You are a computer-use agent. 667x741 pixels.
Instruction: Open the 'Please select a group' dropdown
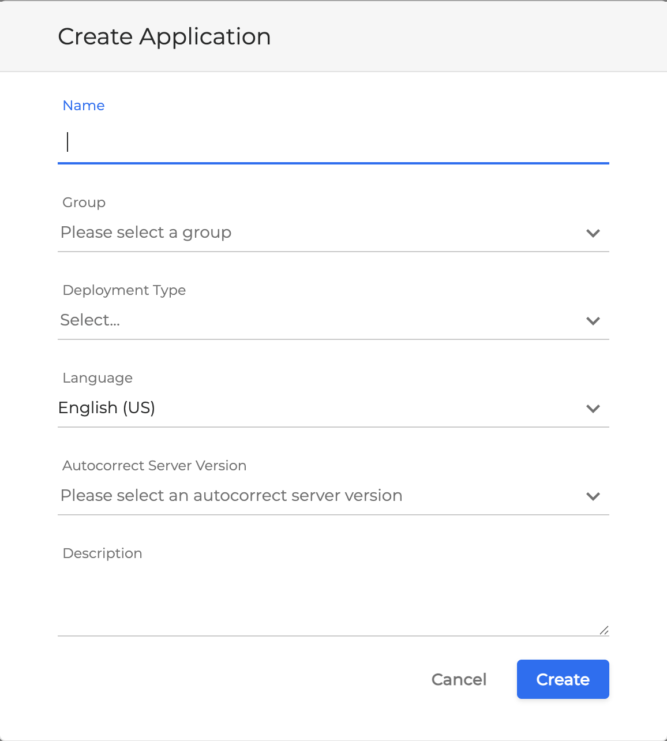pos(323,233)
